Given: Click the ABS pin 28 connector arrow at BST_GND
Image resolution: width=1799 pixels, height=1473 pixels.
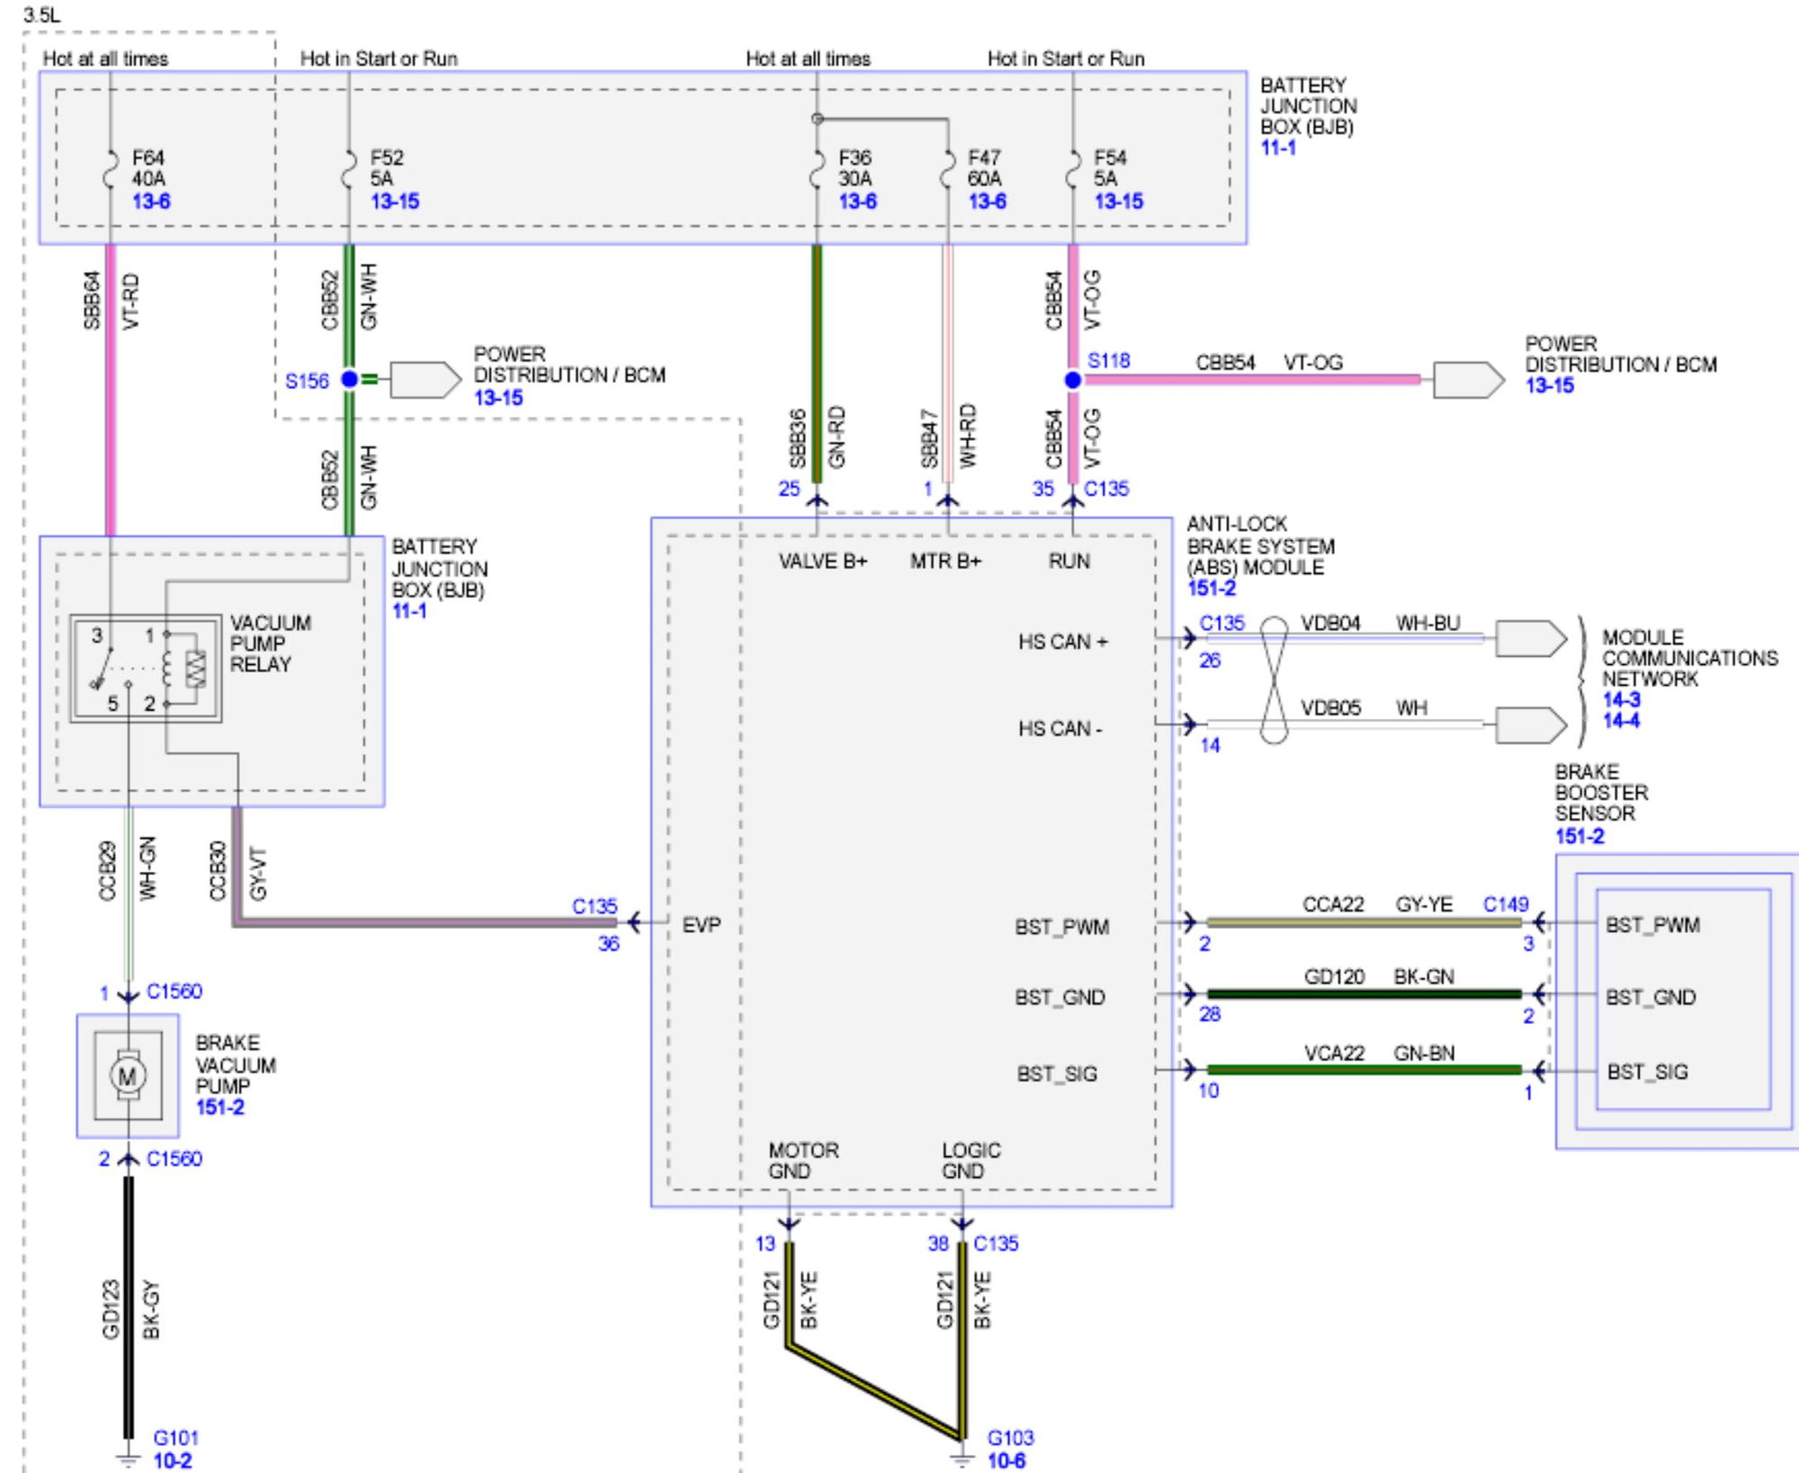Looking at the screenshot, I should pyautogui.click(x=1189, y=995).
